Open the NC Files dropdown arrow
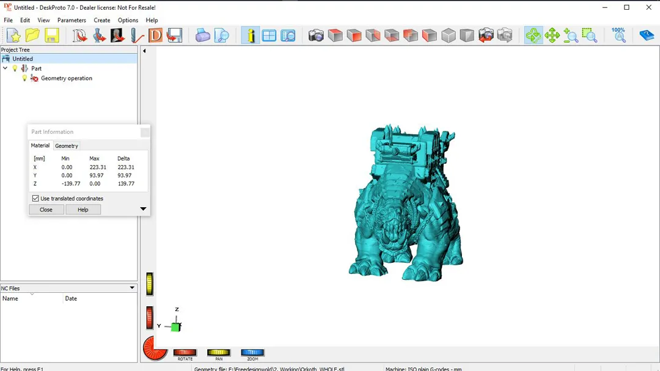Viewport: 660px width, 371px height. 132,288
